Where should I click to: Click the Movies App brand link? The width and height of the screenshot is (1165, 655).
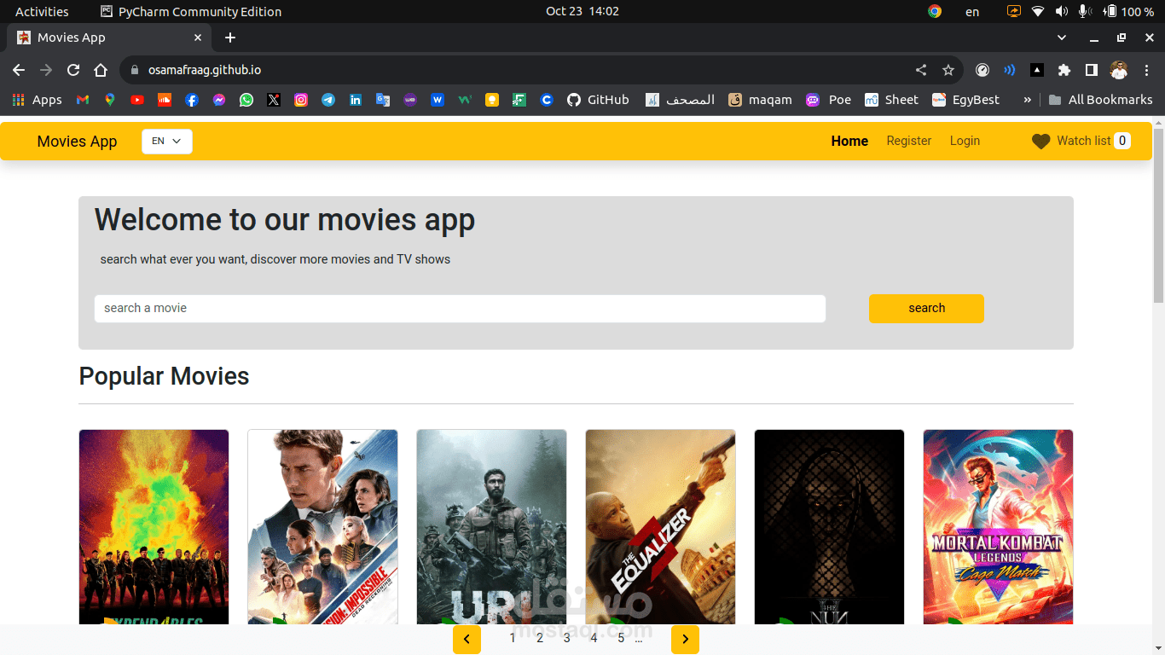(77, 142)
